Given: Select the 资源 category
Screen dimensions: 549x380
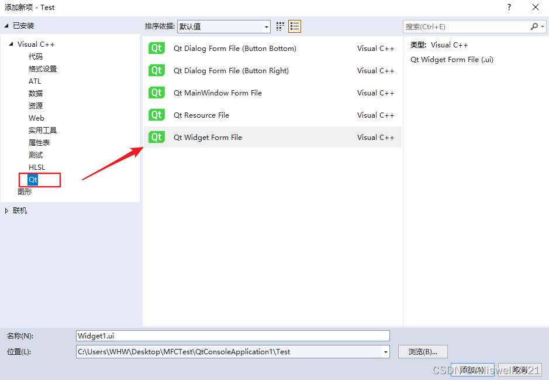Looking at the screenshot, I should pos(36,105).
